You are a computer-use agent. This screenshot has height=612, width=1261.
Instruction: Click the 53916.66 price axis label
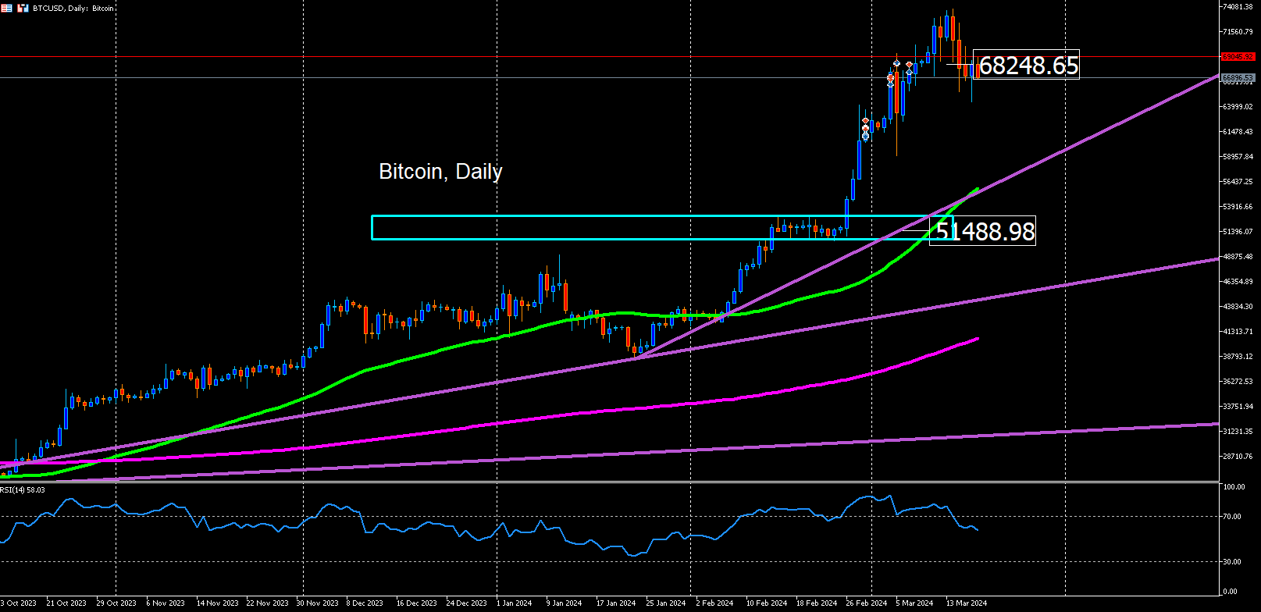1238,206
